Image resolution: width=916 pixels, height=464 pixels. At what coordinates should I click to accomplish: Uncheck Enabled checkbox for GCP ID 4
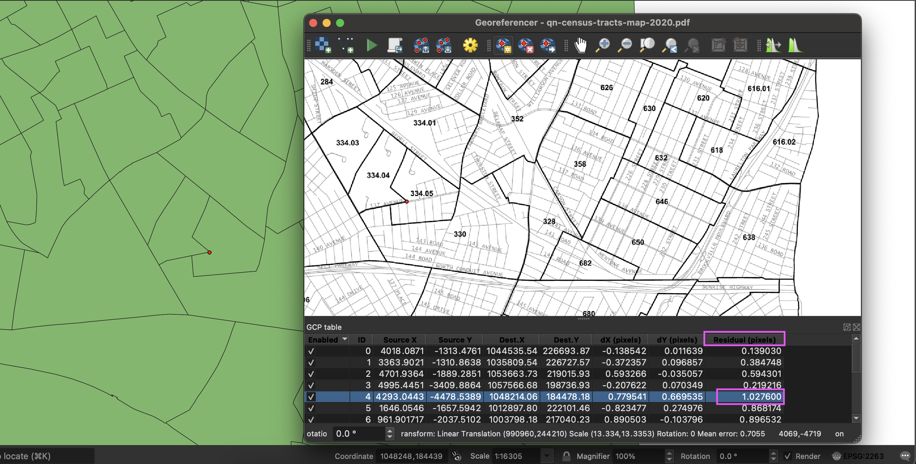(x=311, y=397)
